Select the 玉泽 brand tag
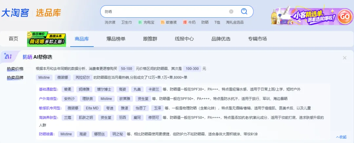Image resolution: width=354 pixels, height=143 pixels. click(157, 108)
